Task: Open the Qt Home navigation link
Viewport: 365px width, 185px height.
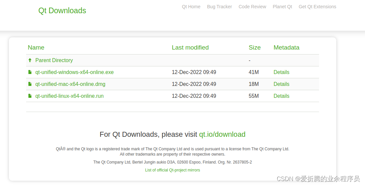Action: coord(191,7)
